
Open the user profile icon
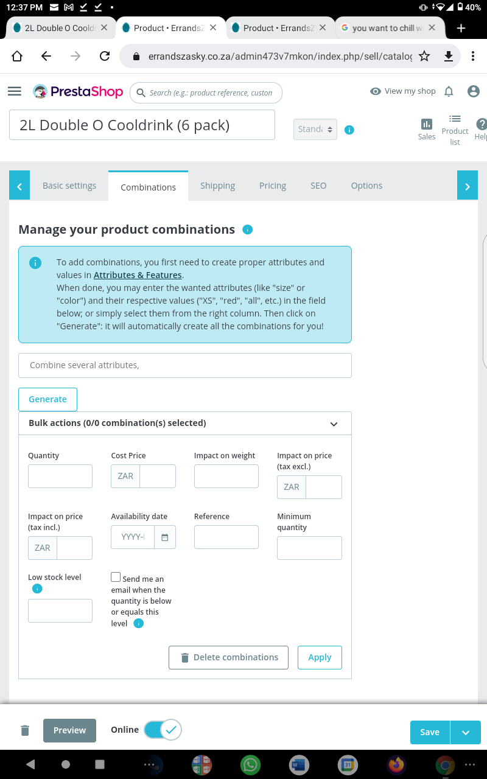pyautogui.click(x=474, y=91)
